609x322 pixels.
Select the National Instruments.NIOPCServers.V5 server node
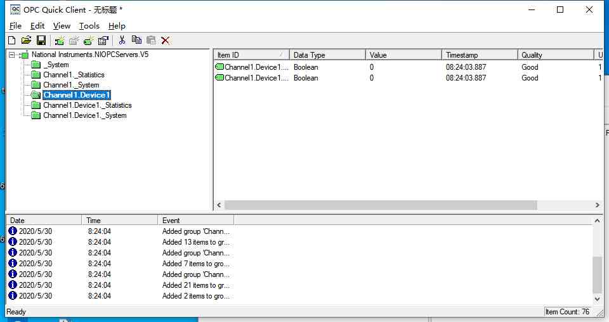click(90, 55)
